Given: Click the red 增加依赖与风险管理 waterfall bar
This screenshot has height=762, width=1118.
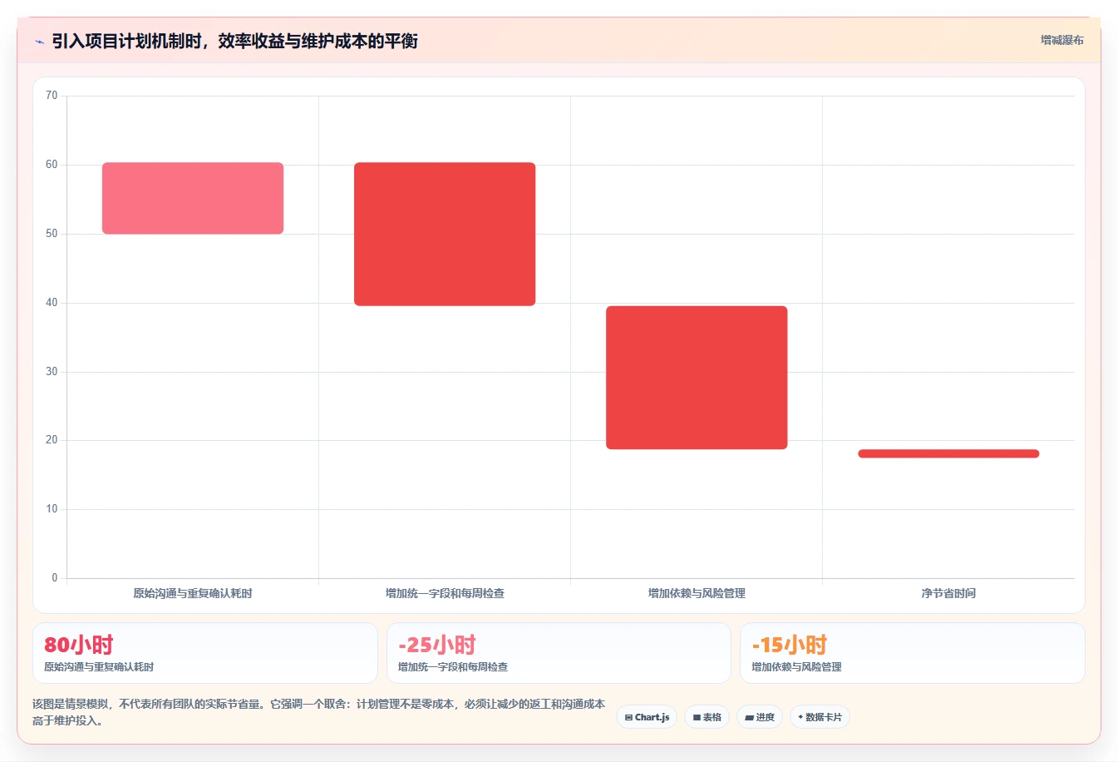Looking at the screenshot, I should (x=697, y=378).
